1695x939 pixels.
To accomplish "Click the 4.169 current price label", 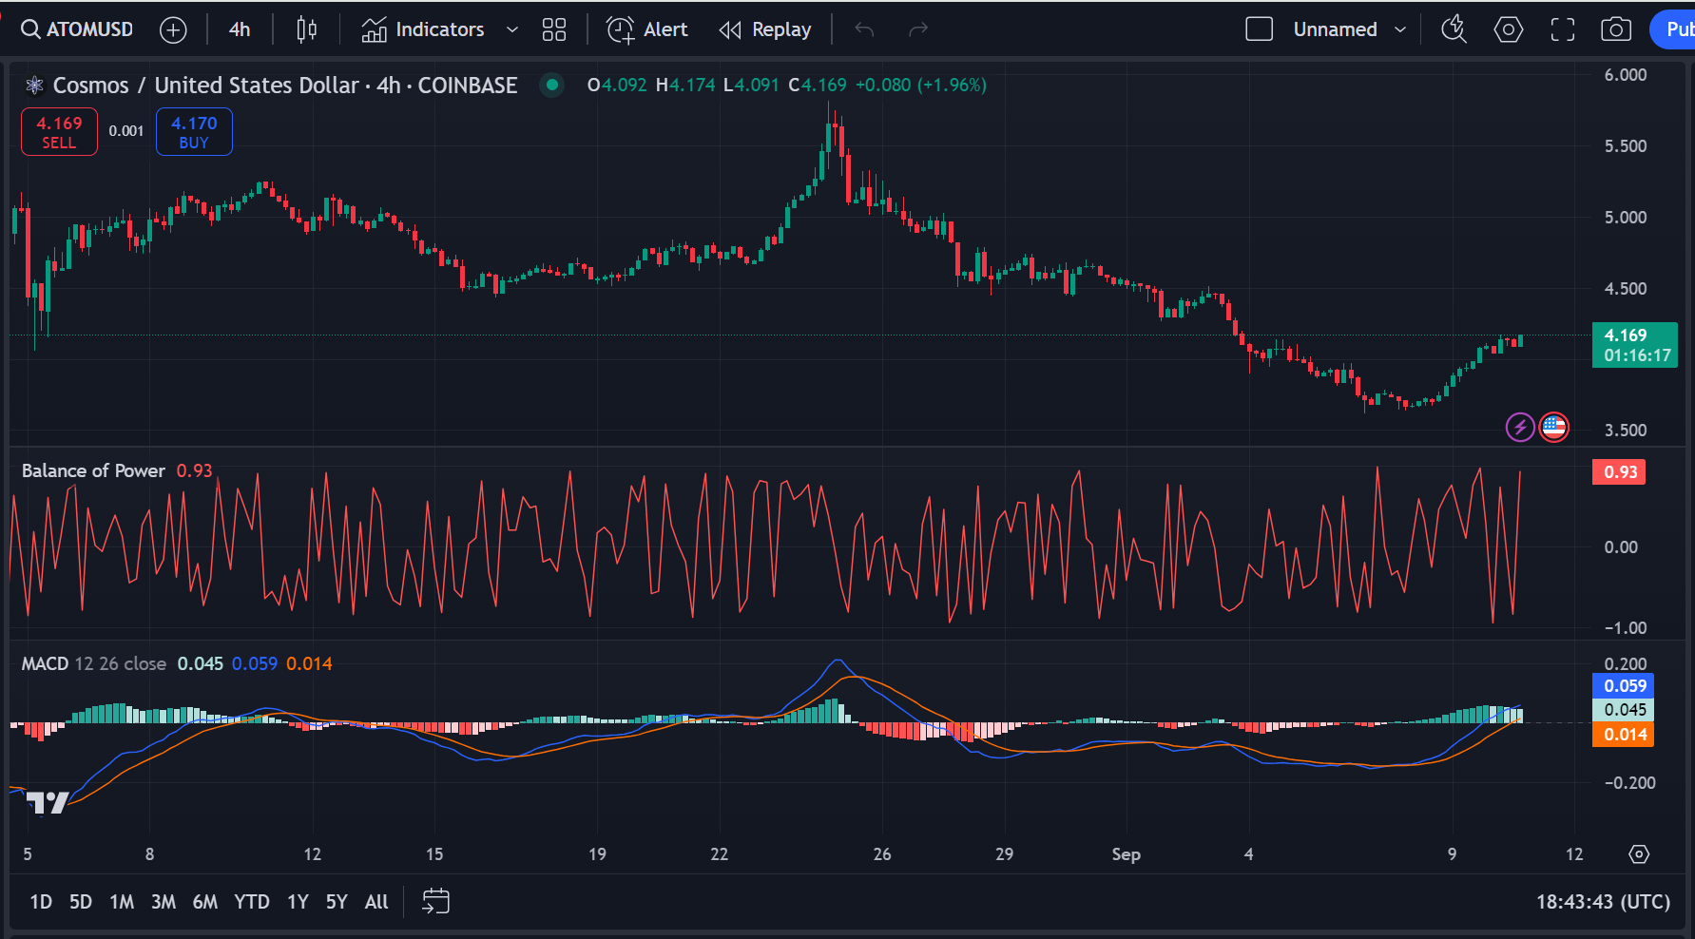I will [1635, 345].
